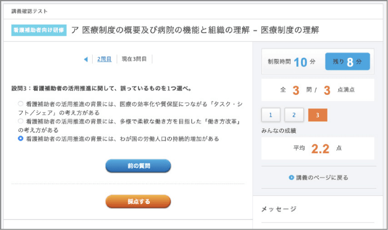Select the タスク・シフト／シェア answer option
Screen dimensions: 388x230
pyautogui.click(x=20, y=104)
